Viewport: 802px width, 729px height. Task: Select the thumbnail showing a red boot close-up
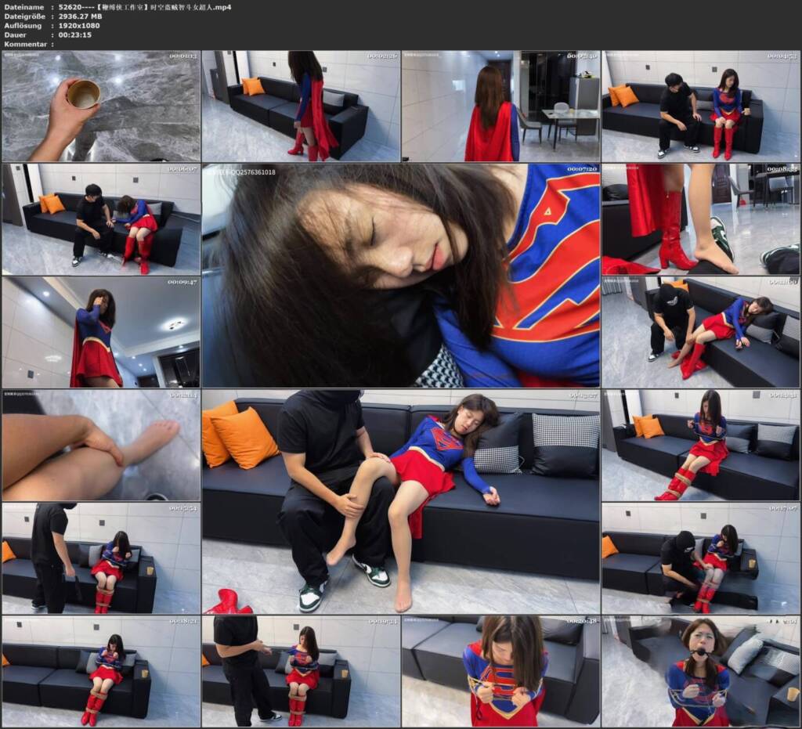[701, 219]
